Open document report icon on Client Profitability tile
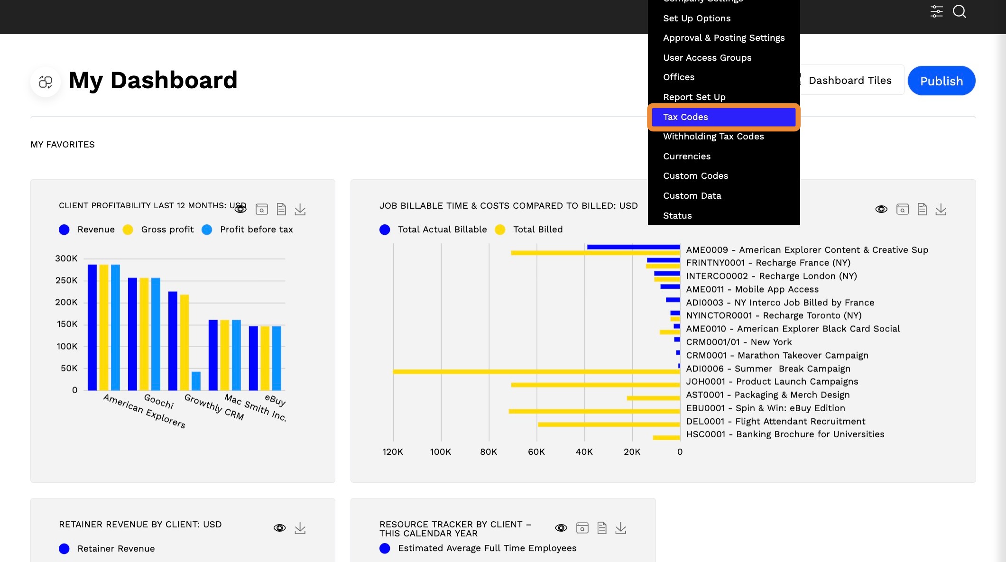Screen dimensions: 1006x562 [281, 209]
